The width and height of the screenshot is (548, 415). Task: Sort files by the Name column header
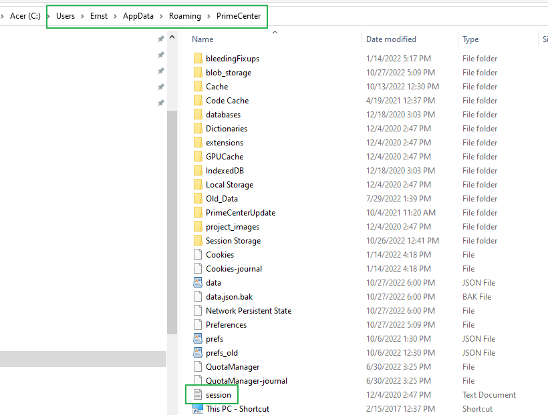click(203, 39)
